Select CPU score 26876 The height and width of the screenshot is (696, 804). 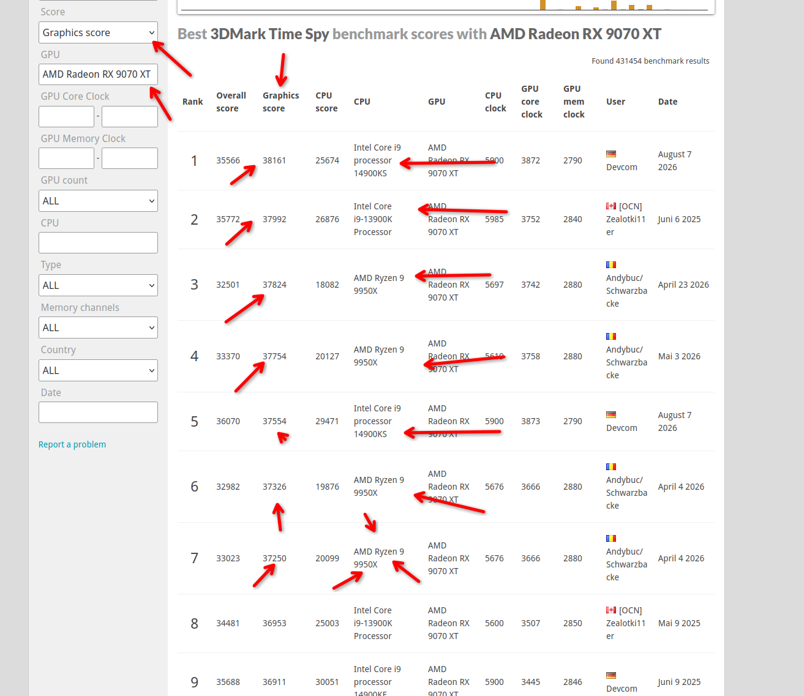[327, 219]
